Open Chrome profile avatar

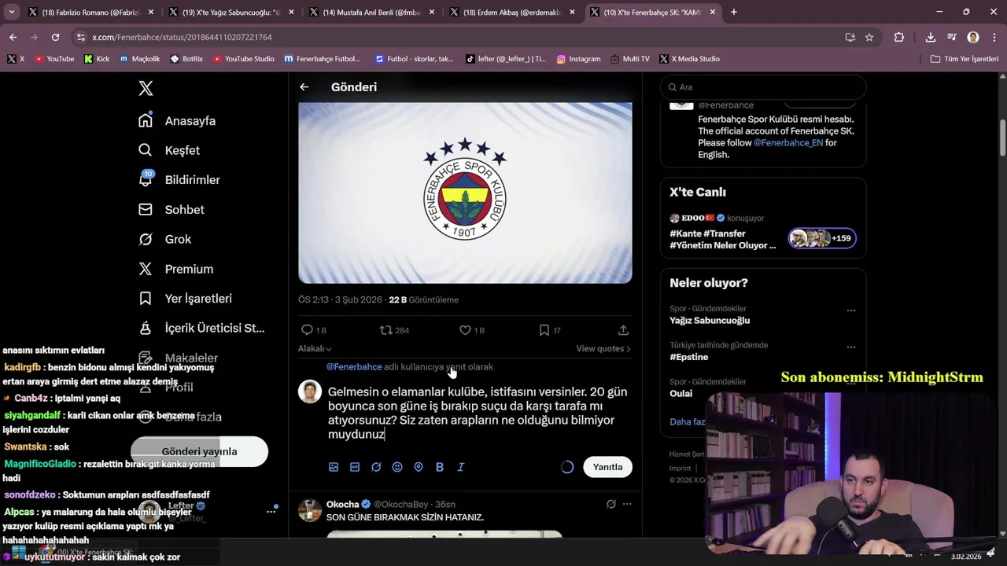click(x=973, y=37)
